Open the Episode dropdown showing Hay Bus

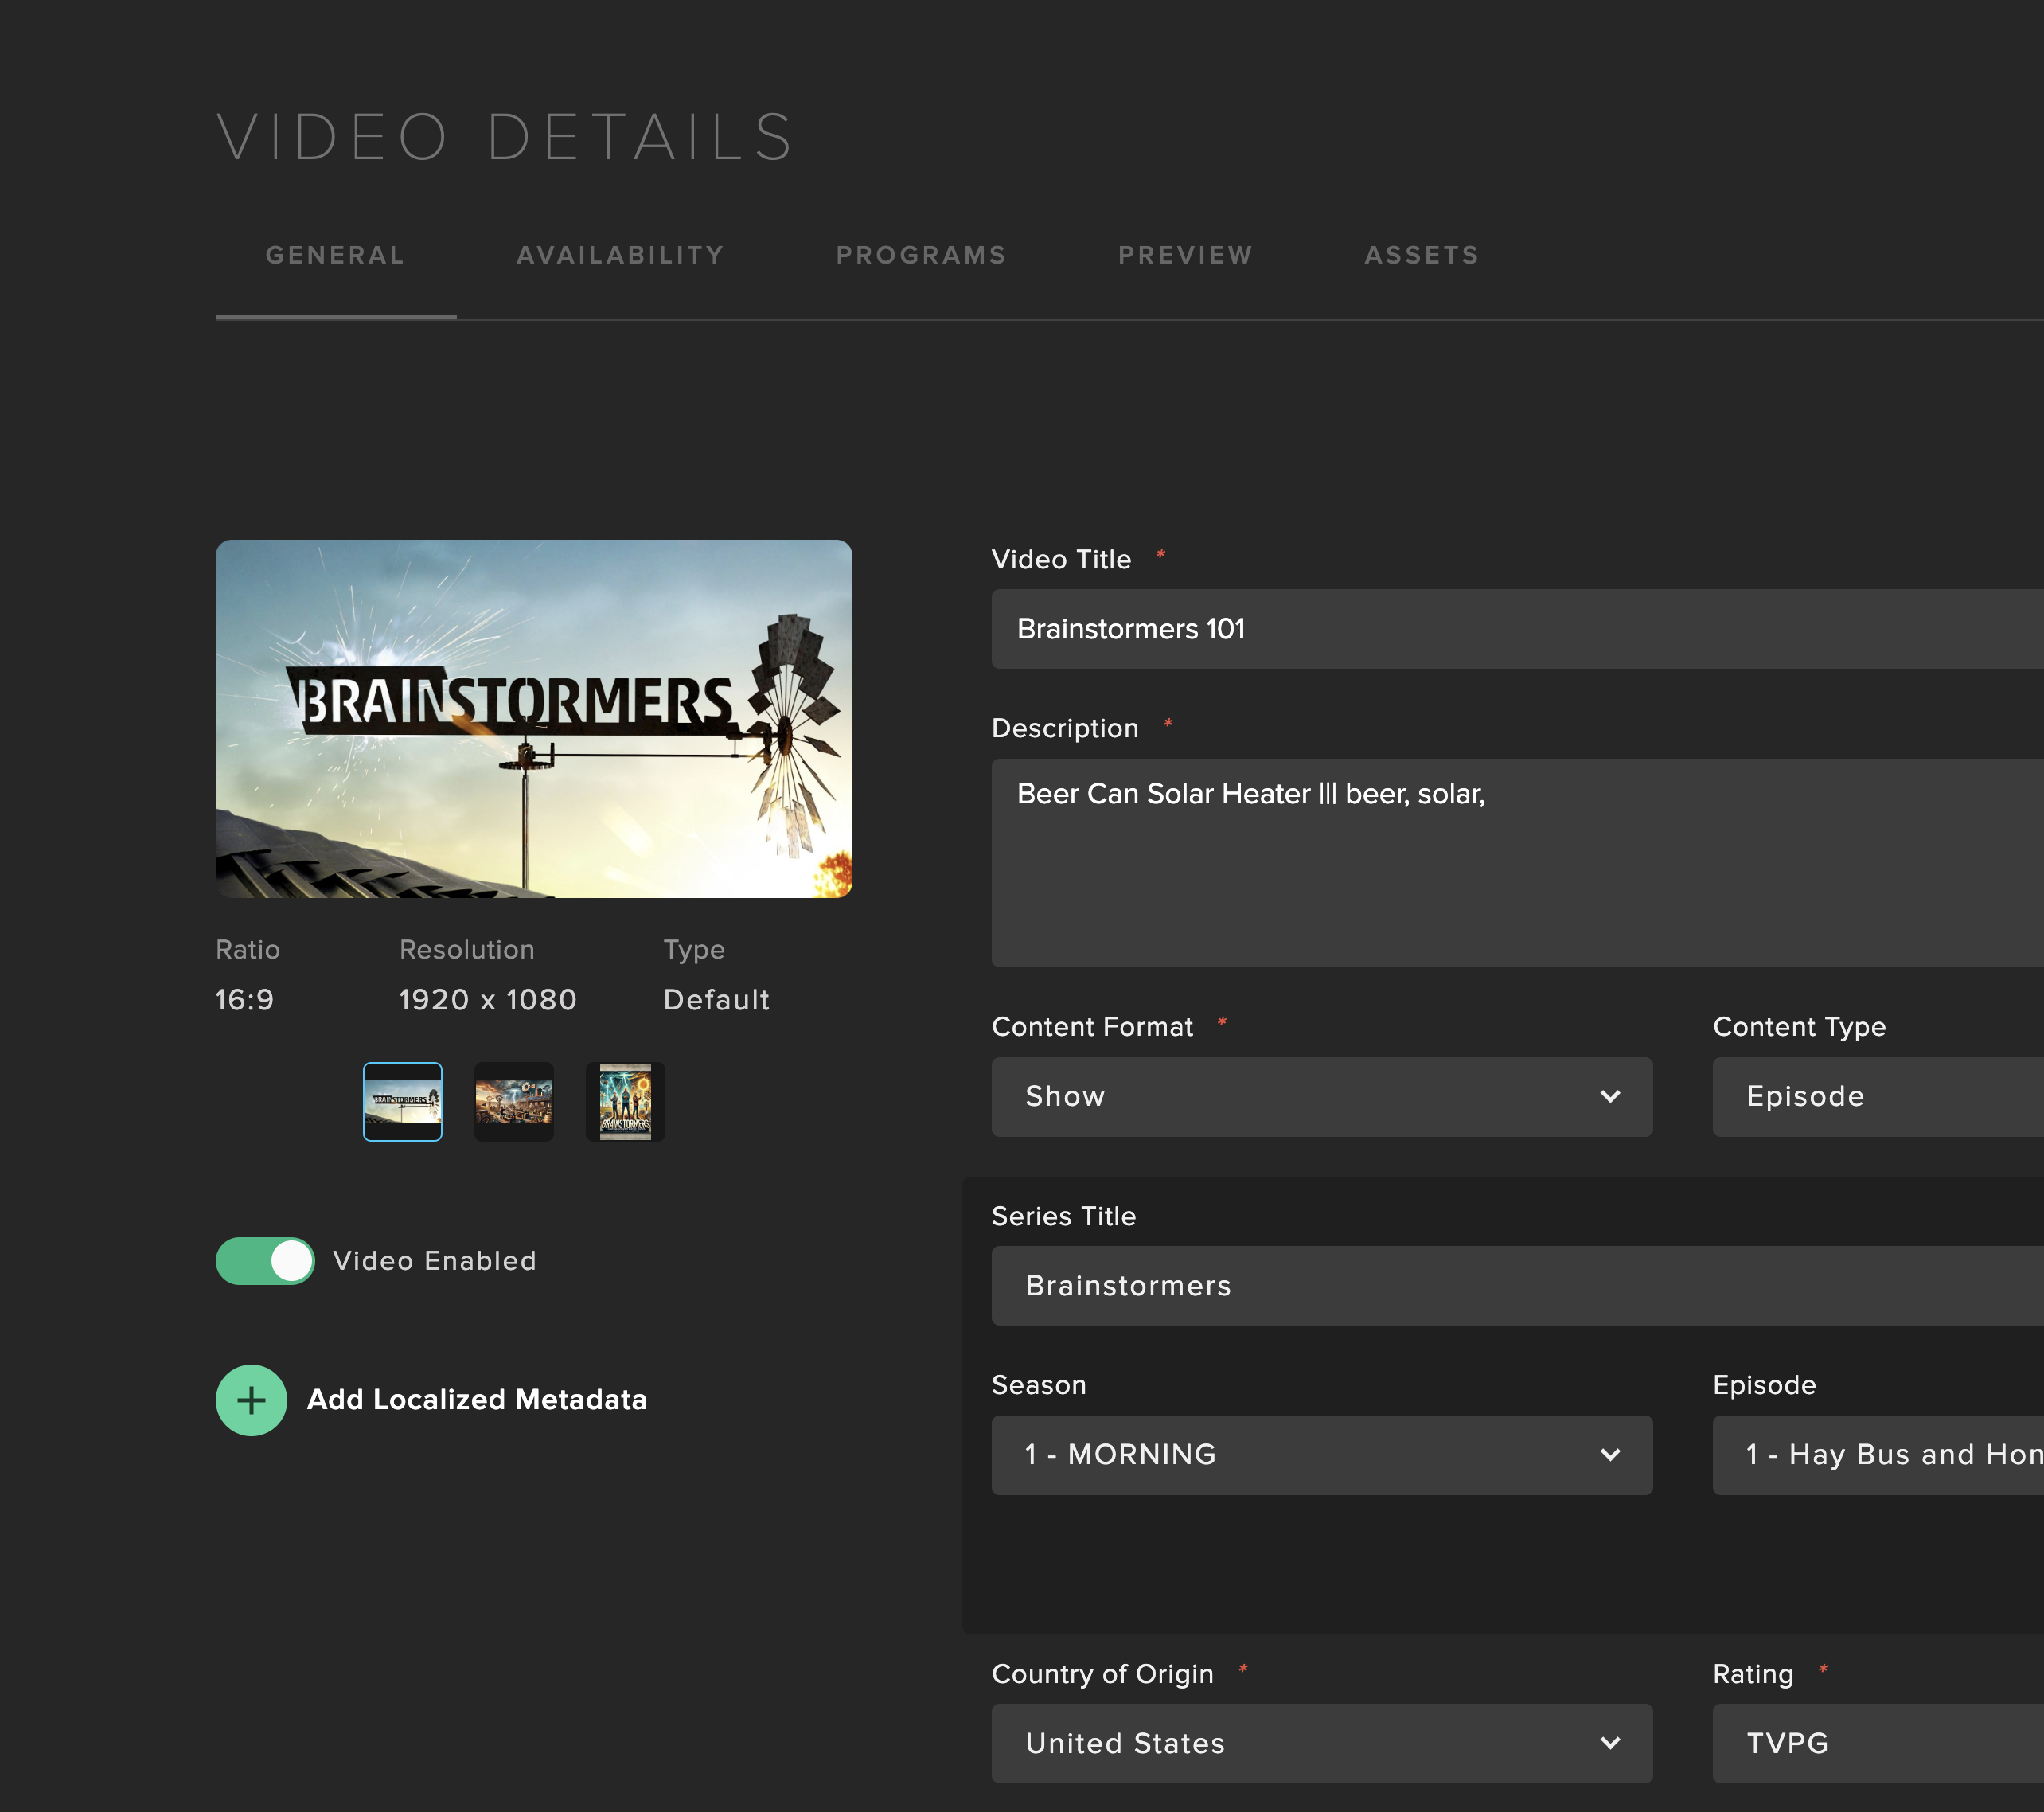[1878, 1455]
